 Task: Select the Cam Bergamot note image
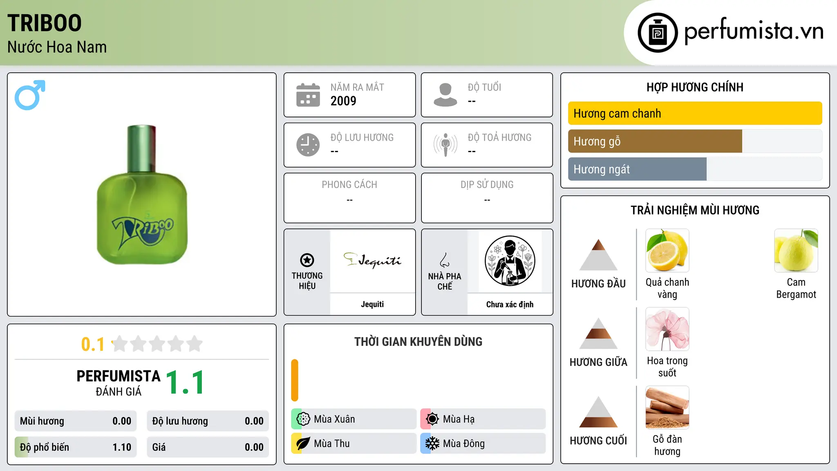coord(796,251)
